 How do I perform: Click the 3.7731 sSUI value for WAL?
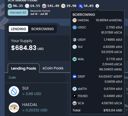pos(114,59)
